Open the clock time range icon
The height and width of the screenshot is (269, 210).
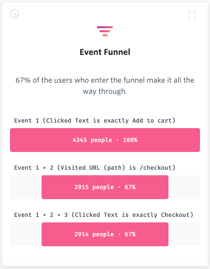coord(14,14)
